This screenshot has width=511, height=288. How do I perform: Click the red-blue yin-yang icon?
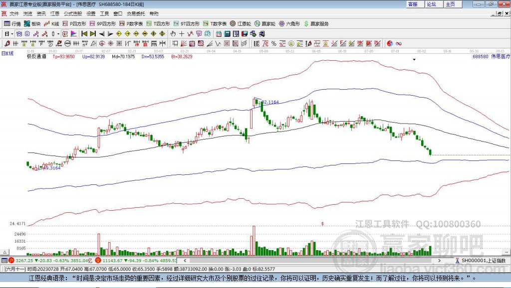tap(390, 44)
